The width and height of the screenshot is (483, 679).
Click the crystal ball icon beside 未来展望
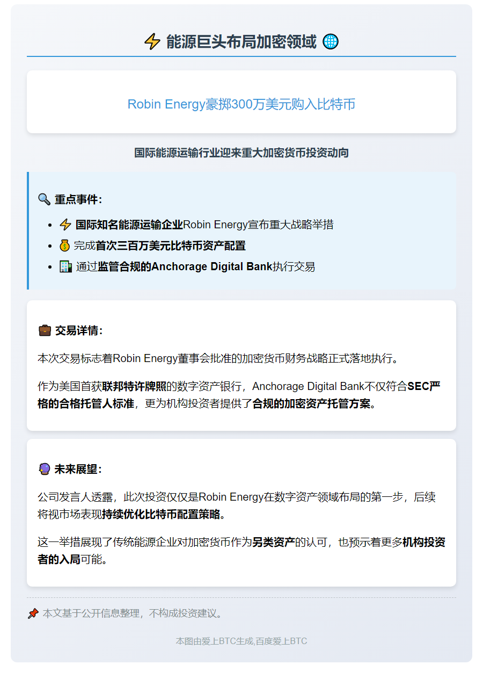[x=45, y=469]
